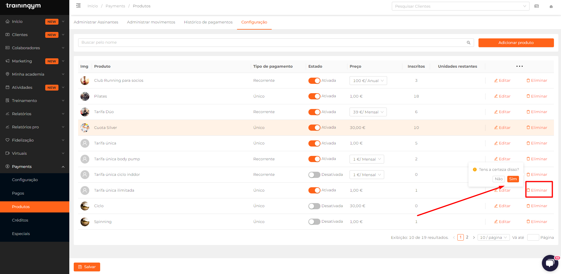Open the 10 / página size dropdown
Image resolution: width=561 pixels, height=274 pixels.
pos(493,237)
